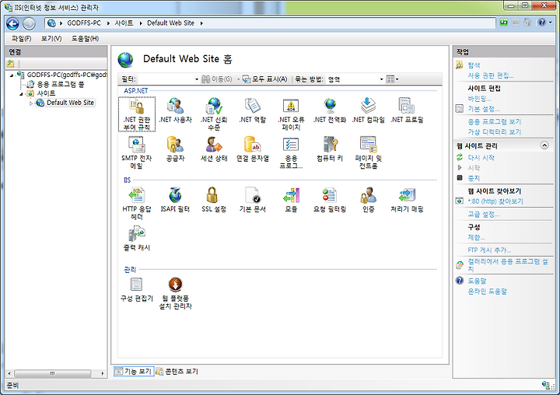The image size is (560, 395).
Task: Click the 사용 권한 편집 link
Action: click(x=491, y=75)
